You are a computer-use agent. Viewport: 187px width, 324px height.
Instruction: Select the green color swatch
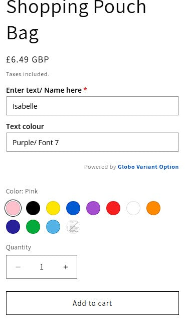33,227
